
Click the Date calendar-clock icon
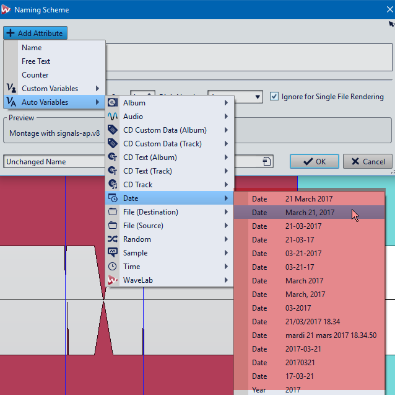point(112,198)
